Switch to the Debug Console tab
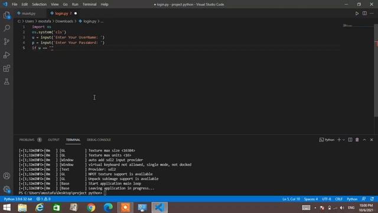 point(99,140)
